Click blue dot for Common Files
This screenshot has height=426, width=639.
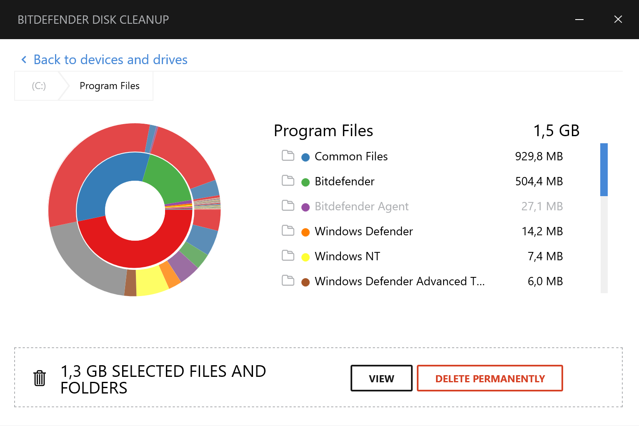306,157
